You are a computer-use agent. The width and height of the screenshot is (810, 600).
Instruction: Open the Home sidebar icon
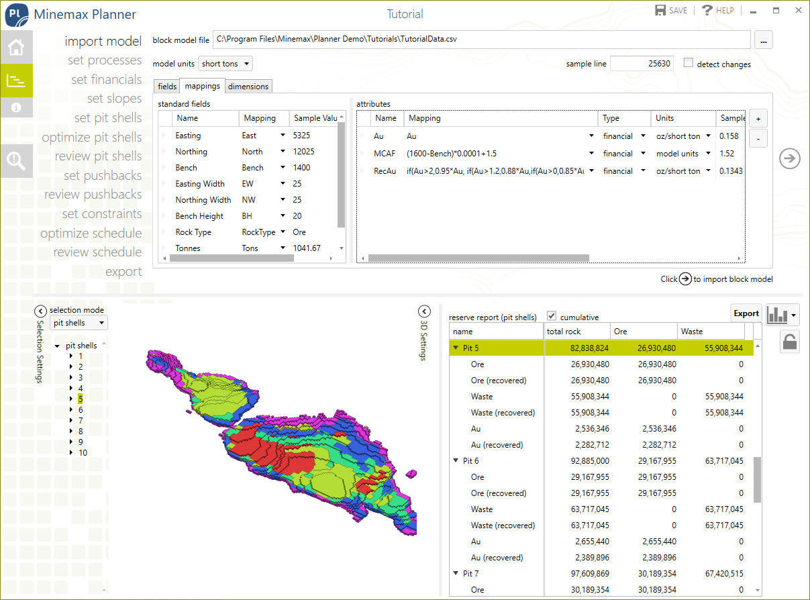pyautogui.click(x=16, y=48)
